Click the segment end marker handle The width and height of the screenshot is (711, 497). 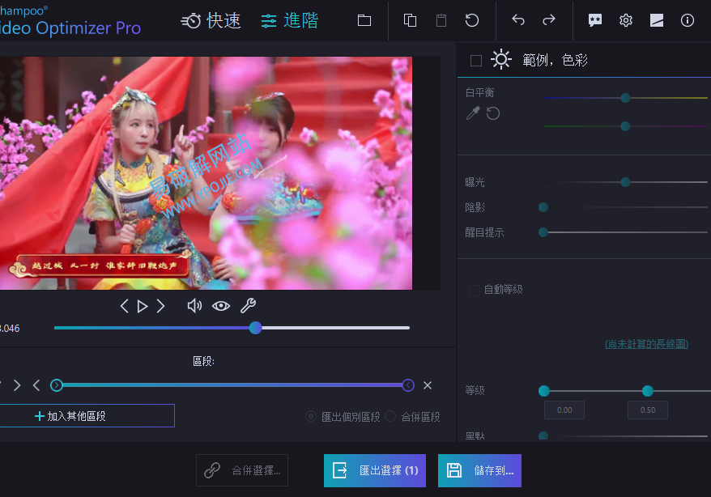coord(408,385)
